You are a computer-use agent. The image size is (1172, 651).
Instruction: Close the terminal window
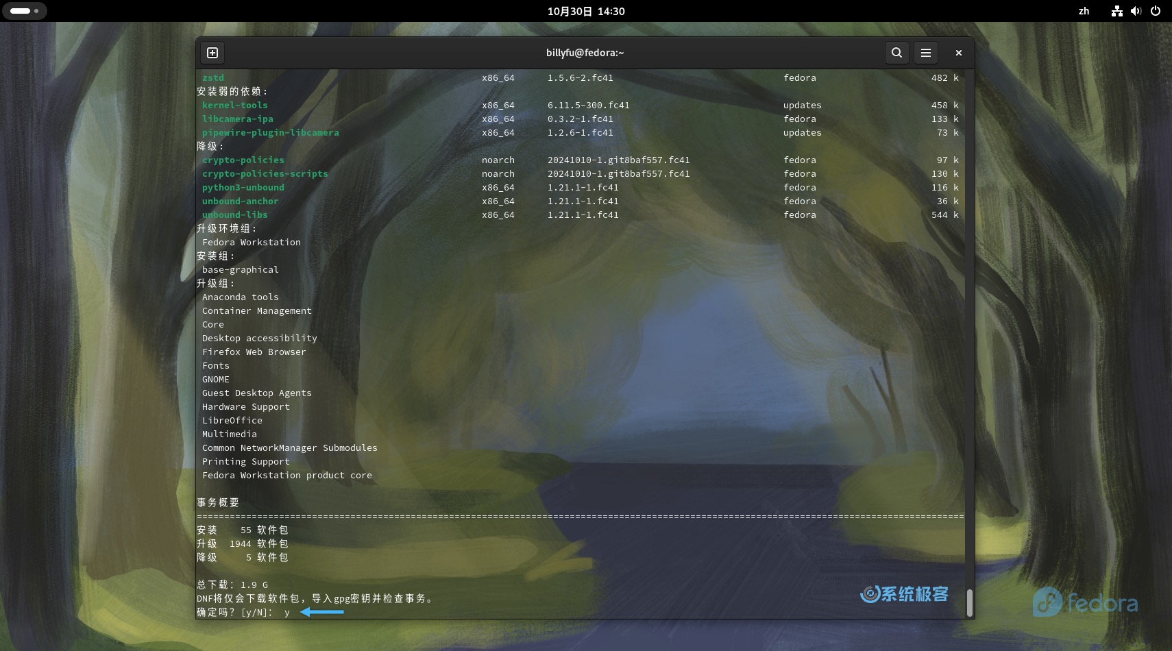pos(959,53)
